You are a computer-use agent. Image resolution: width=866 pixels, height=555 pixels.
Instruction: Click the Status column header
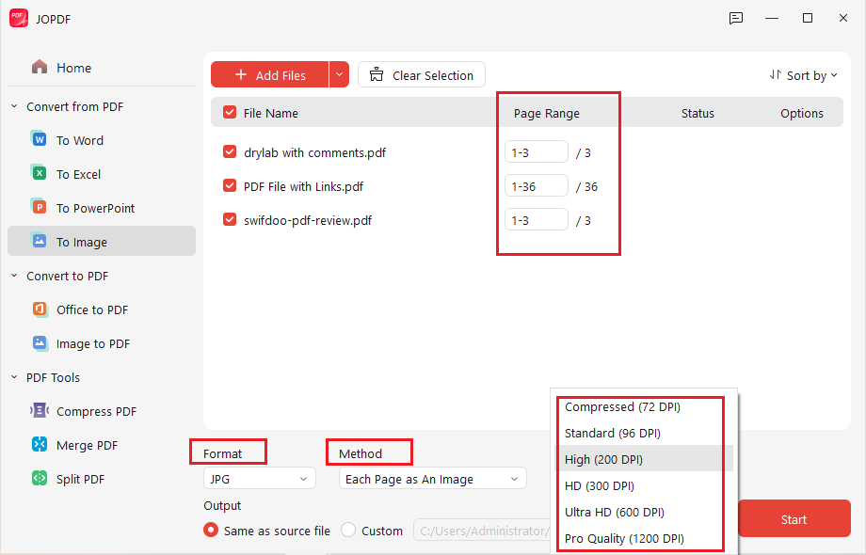point(698,113)
